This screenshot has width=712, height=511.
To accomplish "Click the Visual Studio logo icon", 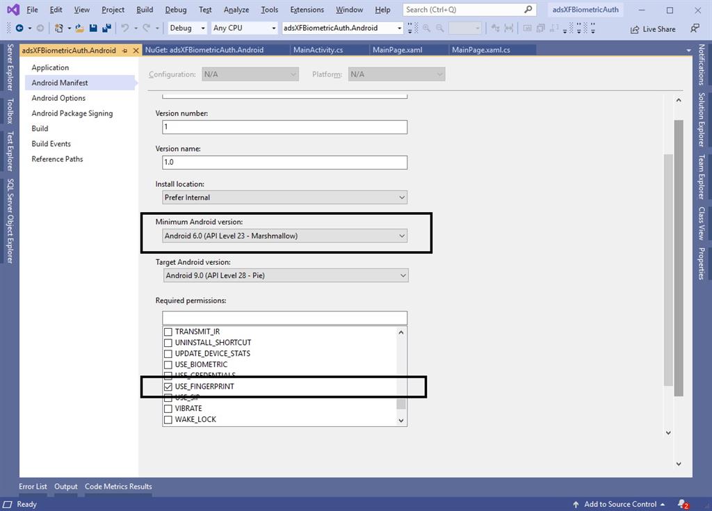I will [x=13, y=10].
